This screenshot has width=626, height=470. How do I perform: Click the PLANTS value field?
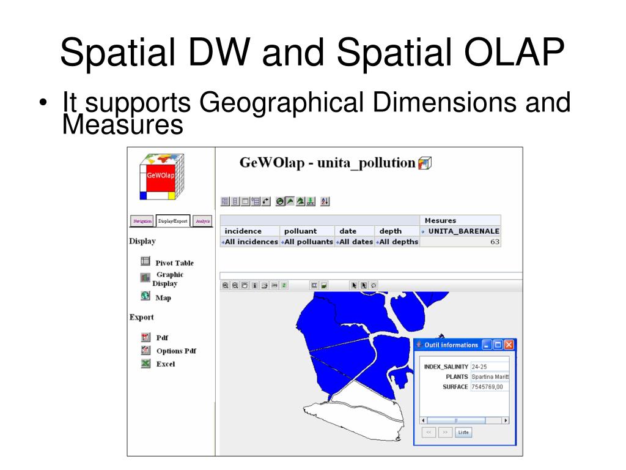coord(490,376)
